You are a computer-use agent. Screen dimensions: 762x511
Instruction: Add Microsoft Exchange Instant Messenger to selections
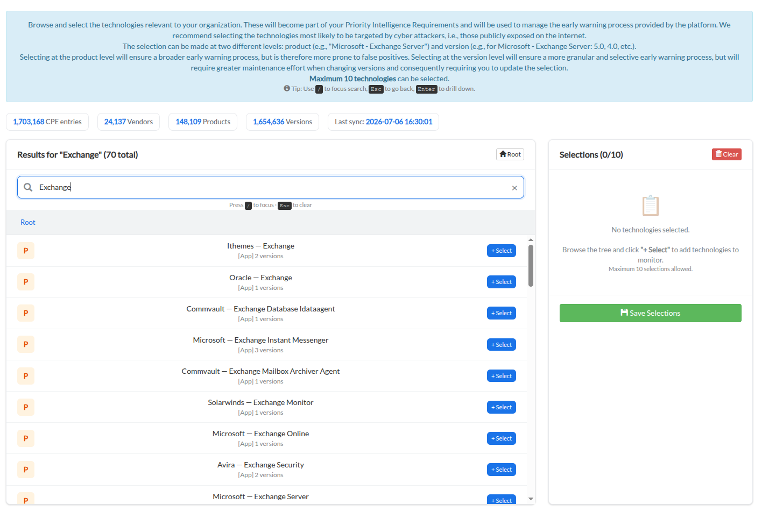pos(502,345)
